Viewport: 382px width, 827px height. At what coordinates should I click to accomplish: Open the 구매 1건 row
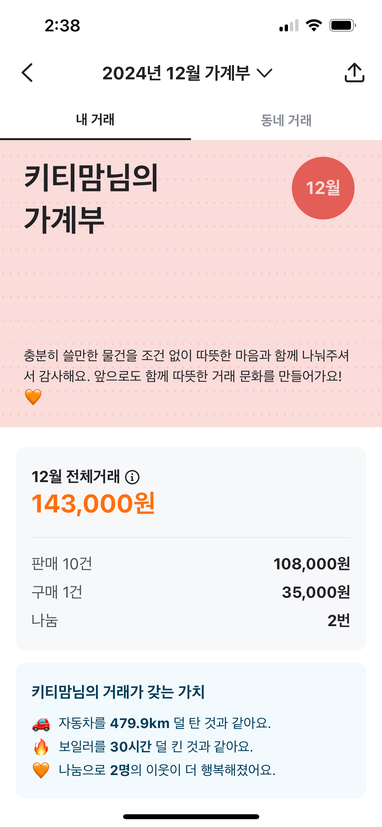coord(191,592)
